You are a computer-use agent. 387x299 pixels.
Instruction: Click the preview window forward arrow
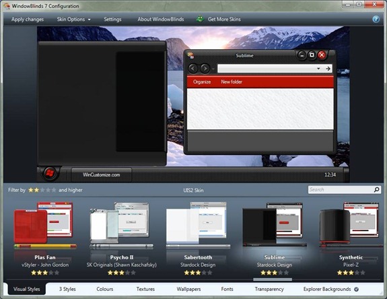point(205,69)
